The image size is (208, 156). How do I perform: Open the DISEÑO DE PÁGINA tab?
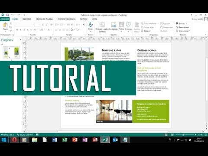coord(45,19)
